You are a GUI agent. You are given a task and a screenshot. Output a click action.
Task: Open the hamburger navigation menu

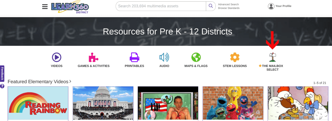click(45, 7)
